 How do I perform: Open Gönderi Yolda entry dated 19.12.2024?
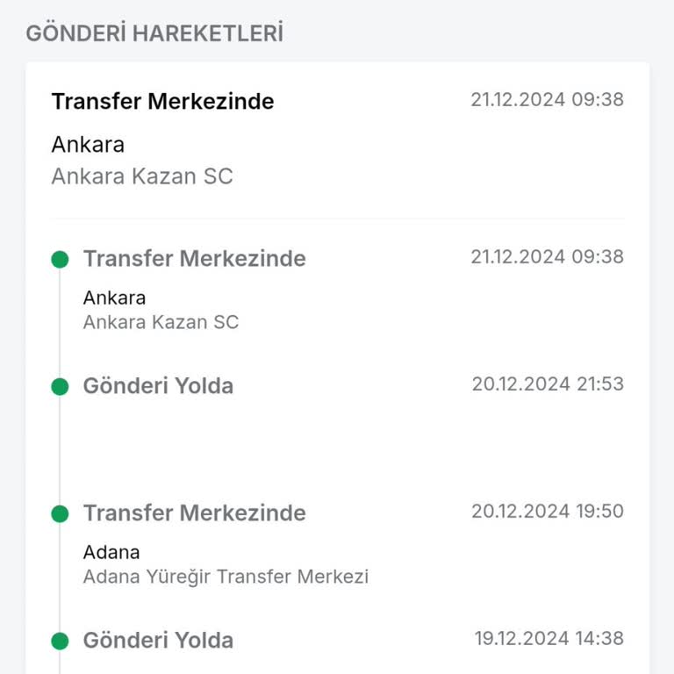[158, 641]
